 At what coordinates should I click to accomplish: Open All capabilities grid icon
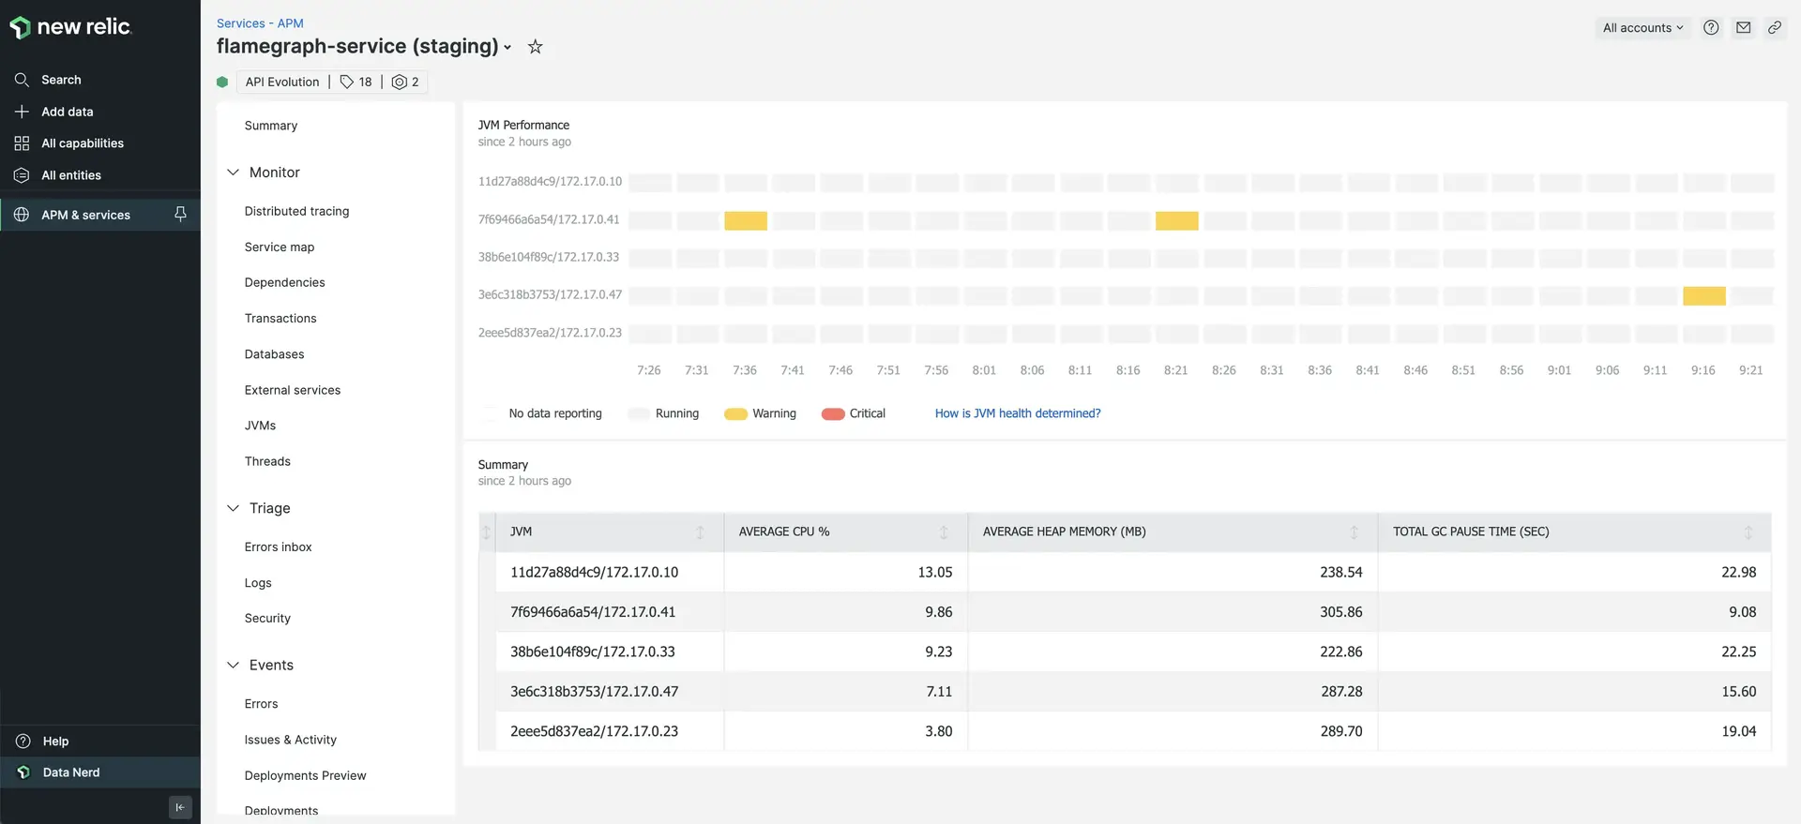click(x=22, y=143)
